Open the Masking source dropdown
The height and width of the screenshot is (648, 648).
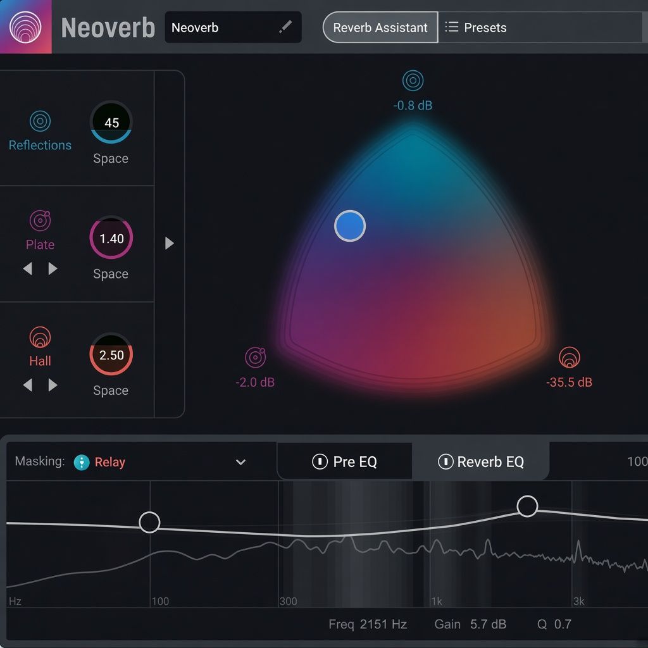(241, 462)
